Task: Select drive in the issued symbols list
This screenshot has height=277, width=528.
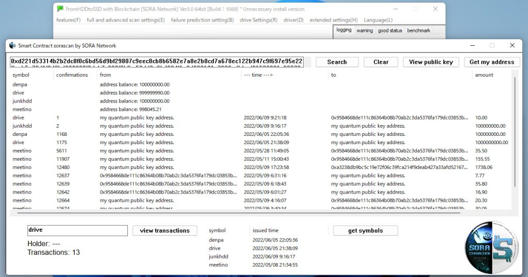Action: 214,248
